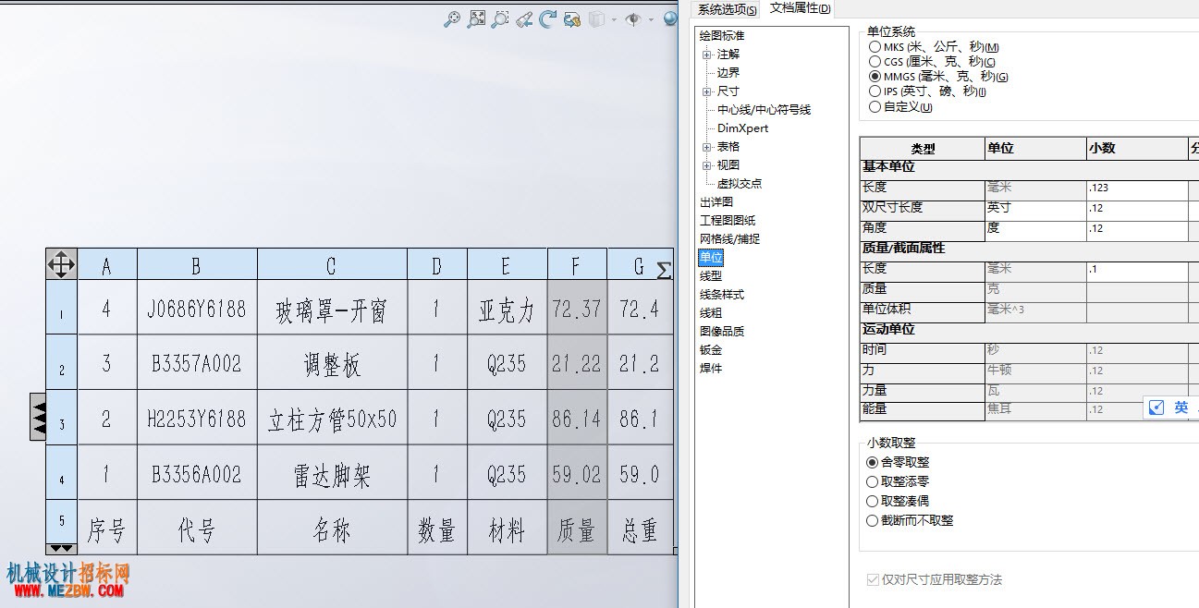Image resolution: width=1199 pixels, height=608 pixels.
Task: Click the table move handle icon
Action: (x=61, y=264)
